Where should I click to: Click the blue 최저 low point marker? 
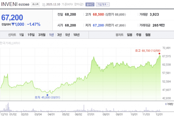47,95
